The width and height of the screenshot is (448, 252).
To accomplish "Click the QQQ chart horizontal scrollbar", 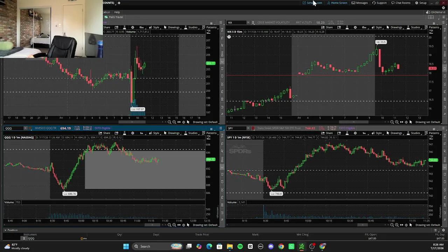I will pos(152,225).
